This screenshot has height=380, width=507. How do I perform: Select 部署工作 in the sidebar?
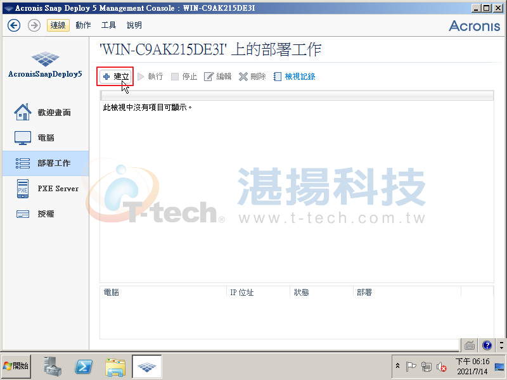[46, 163]
